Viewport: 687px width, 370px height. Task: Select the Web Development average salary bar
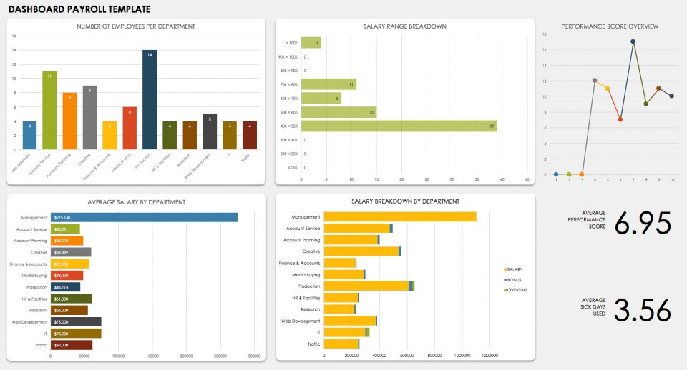tap(75, 321)
